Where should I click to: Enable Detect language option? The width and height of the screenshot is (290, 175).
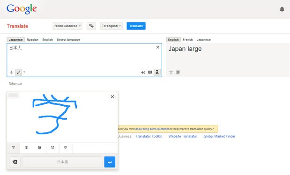[x=68, y=40]
